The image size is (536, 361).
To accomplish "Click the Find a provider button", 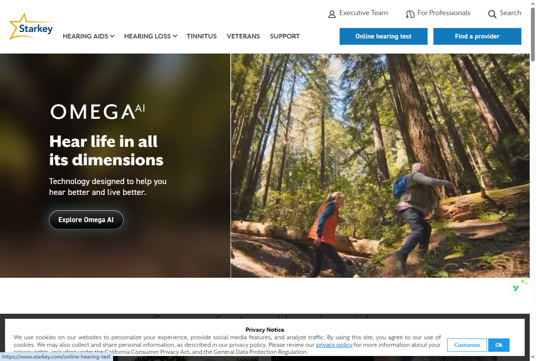I will (477, 36).
